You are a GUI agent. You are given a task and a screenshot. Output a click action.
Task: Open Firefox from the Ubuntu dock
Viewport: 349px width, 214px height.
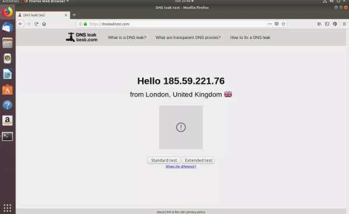click(8, 12)
